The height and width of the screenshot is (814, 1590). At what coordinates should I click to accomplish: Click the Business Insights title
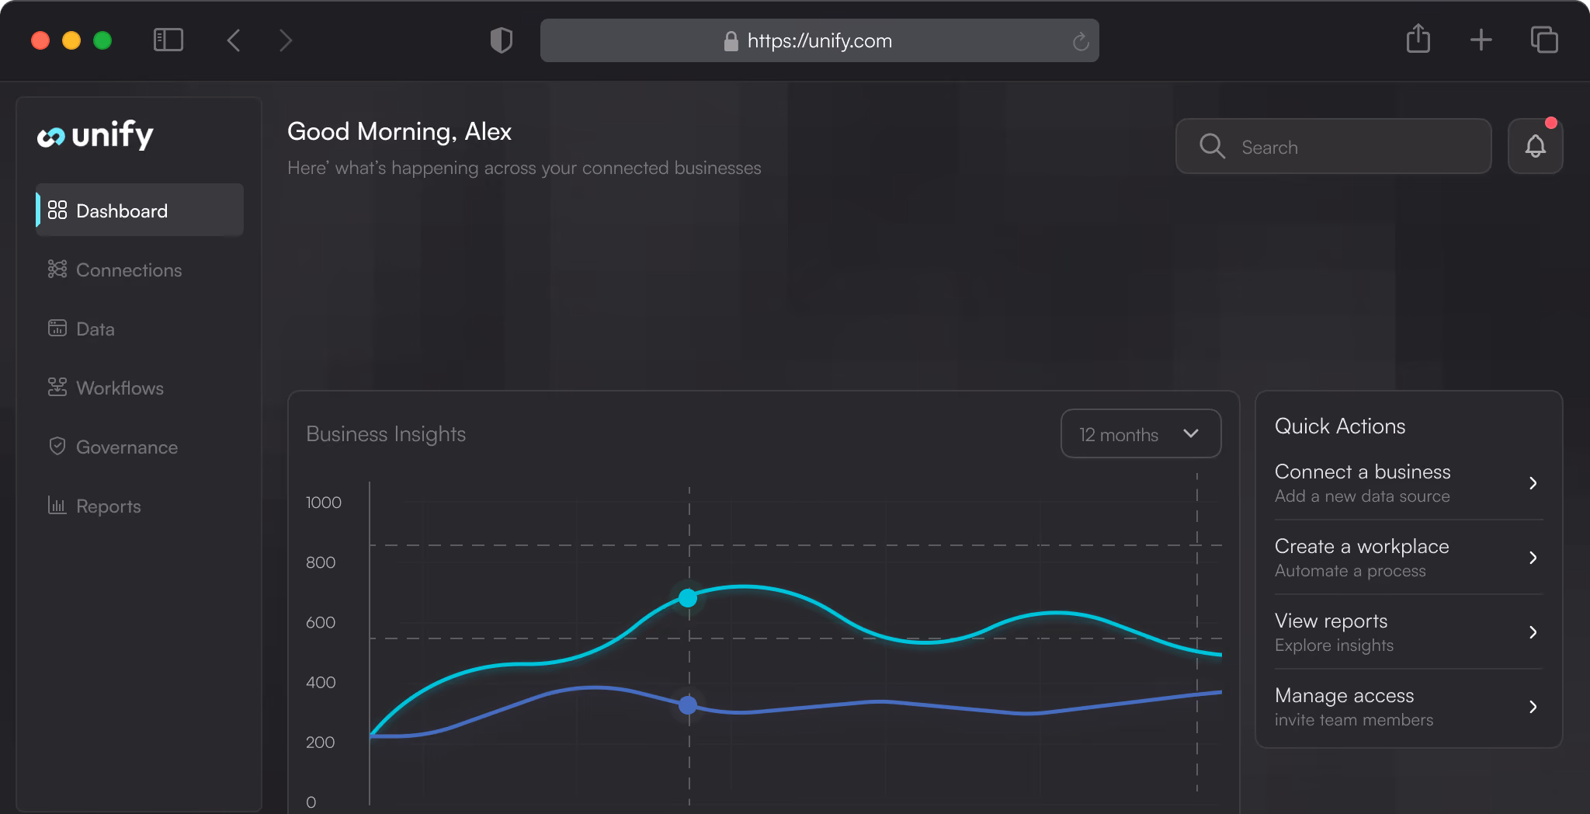[386, 434]
